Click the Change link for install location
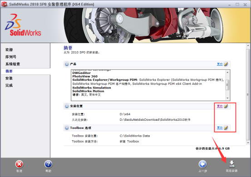This screenshot has height=177, width=251. tap(220, 106)
